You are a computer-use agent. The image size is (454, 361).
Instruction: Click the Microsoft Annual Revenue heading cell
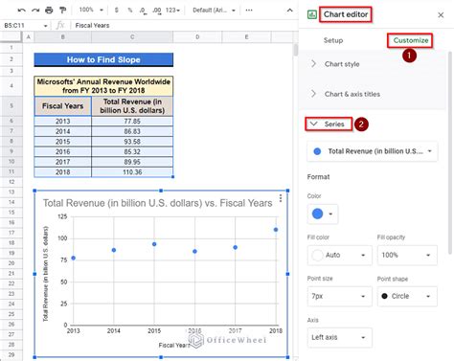(x=103, y=86)
